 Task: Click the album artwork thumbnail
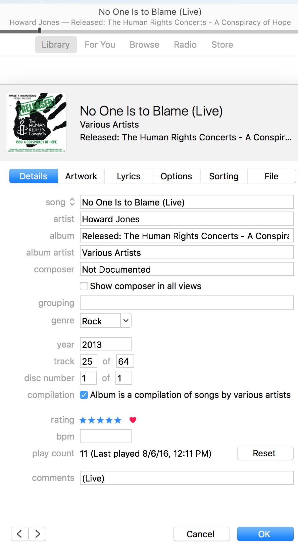36,123
